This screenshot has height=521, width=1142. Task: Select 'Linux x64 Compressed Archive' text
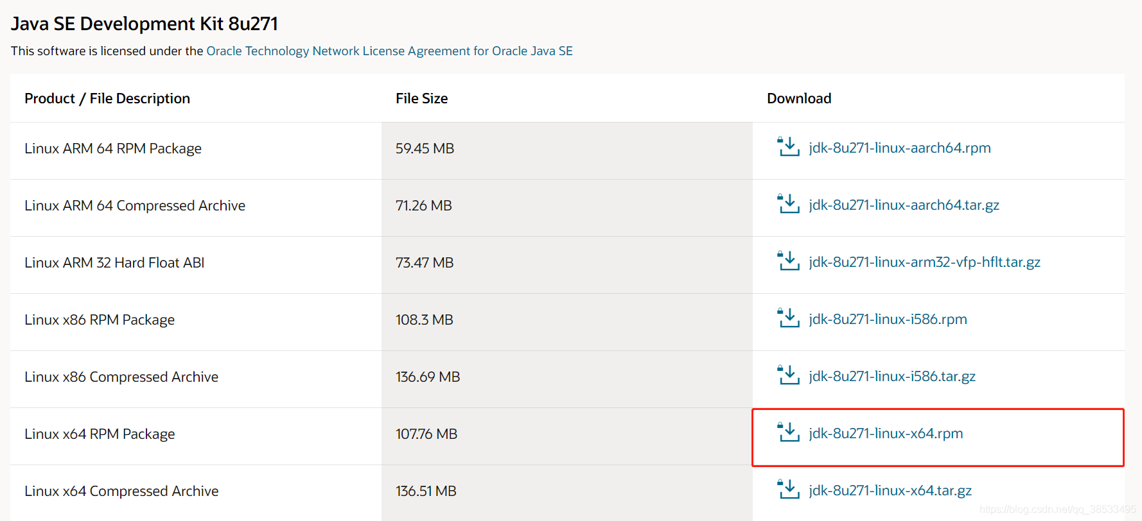(x=121, y=491)
